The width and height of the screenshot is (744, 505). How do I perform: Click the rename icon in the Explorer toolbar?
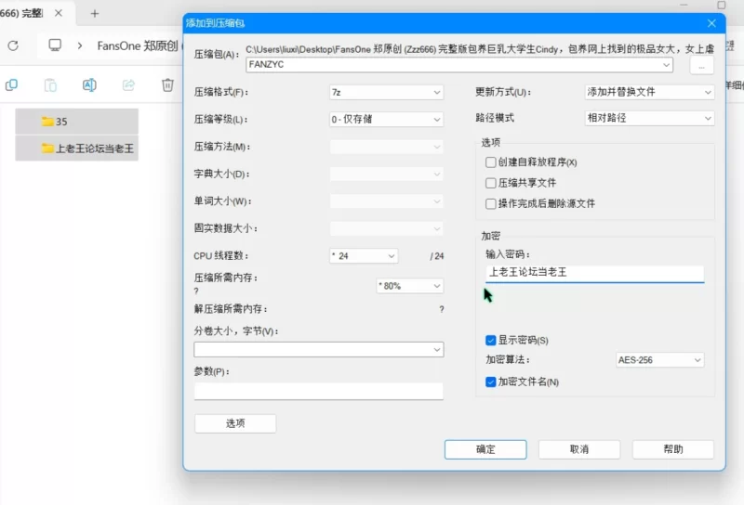89,85
